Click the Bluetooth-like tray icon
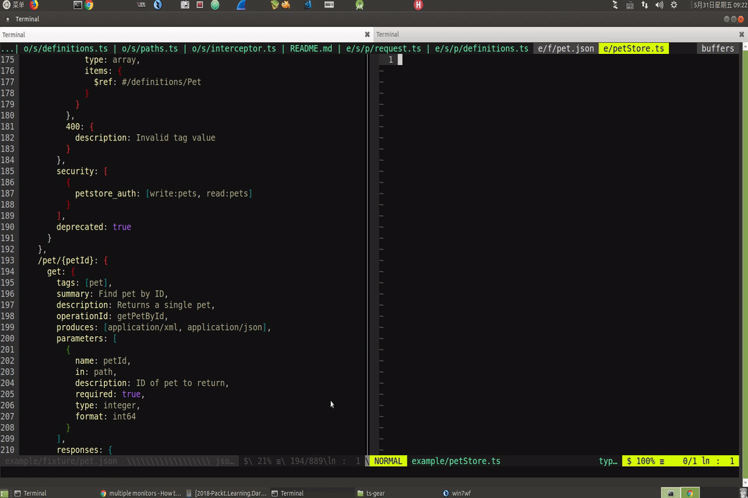Screen dimensions: 748x498 click(x=615, y=5)
